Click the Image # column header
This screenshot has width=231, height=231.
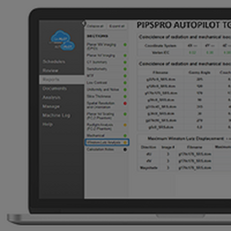pyautogui.click(x=168, y=147)
